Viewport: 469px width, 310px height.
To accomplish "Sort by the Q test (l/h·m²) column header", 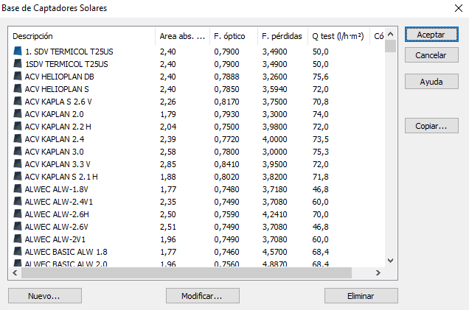I will [x=339, y=36].
